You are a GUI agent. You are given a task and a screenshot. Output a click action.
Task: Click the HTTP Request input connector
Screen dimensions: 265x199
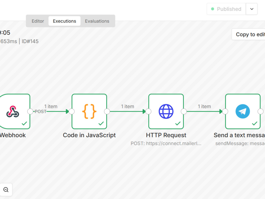click(x=148, y=111)
